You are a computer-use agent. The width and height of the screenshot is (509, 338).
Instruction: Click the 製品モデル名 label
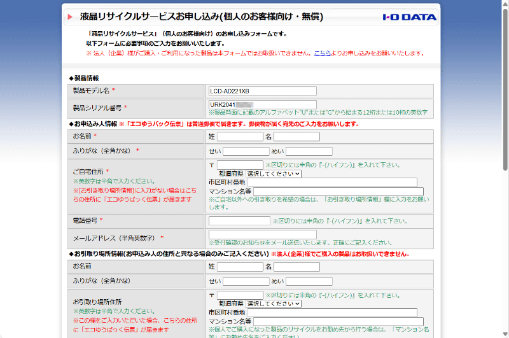[x=91, y=90]
